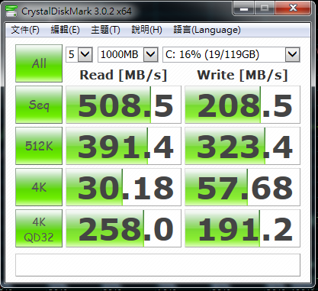Start the 512K random test
This screenshot has height=291, width=318.
coord(39,146)
